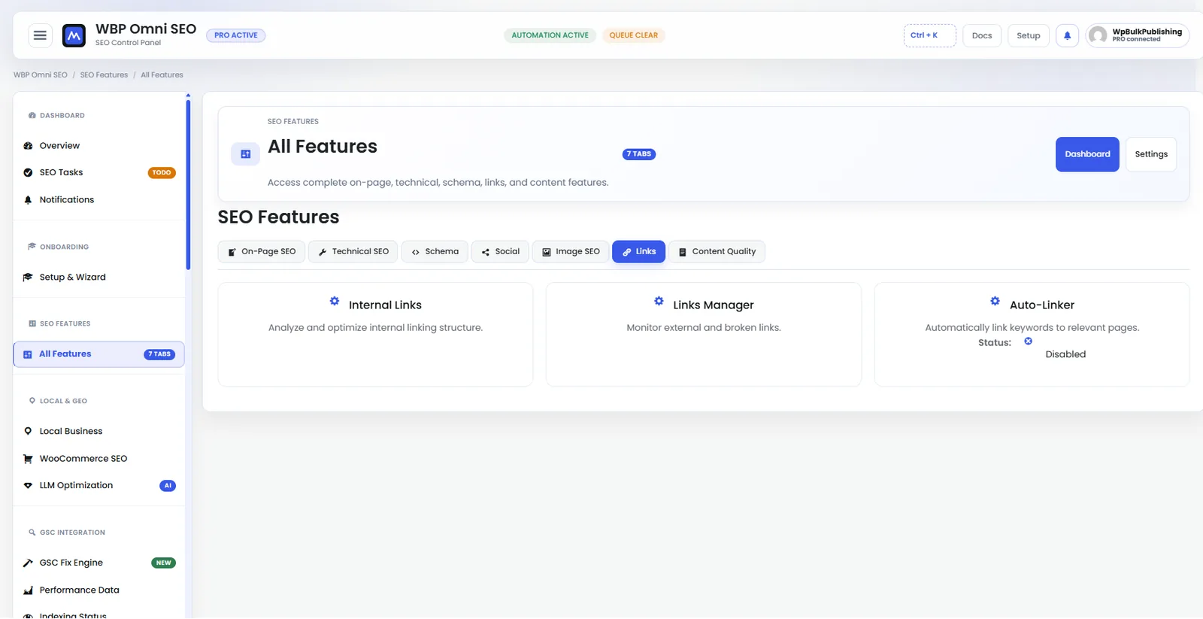1203x619 pixels.
Task: Click the Notifications bell sidebar icon
Action: 28,200
